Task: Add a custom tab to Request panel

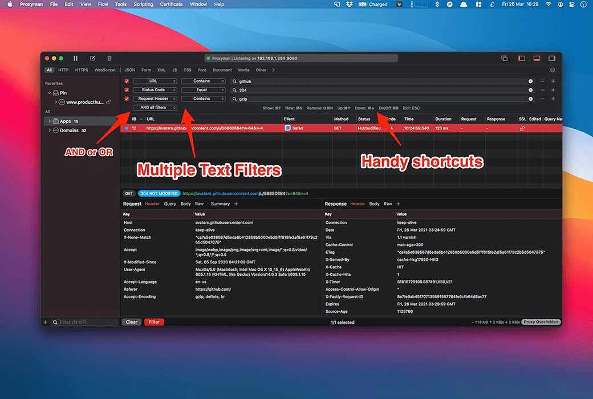Action: click(237, 204)
